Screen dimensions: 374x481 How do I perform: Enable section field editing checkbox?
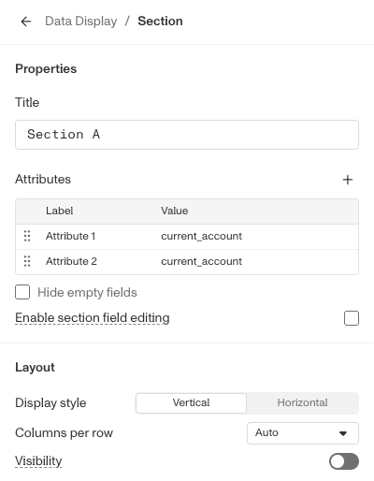pos(352,318)
